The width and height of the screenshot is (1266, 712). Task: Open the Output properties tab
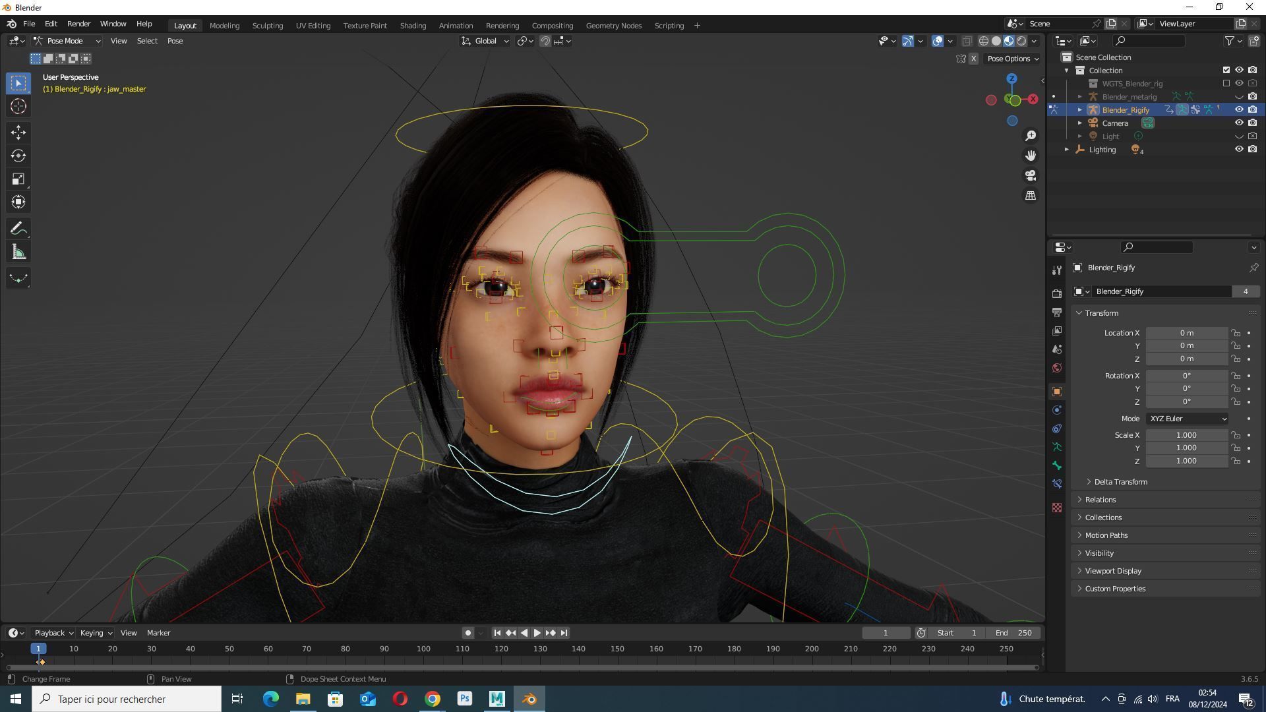1057,312
